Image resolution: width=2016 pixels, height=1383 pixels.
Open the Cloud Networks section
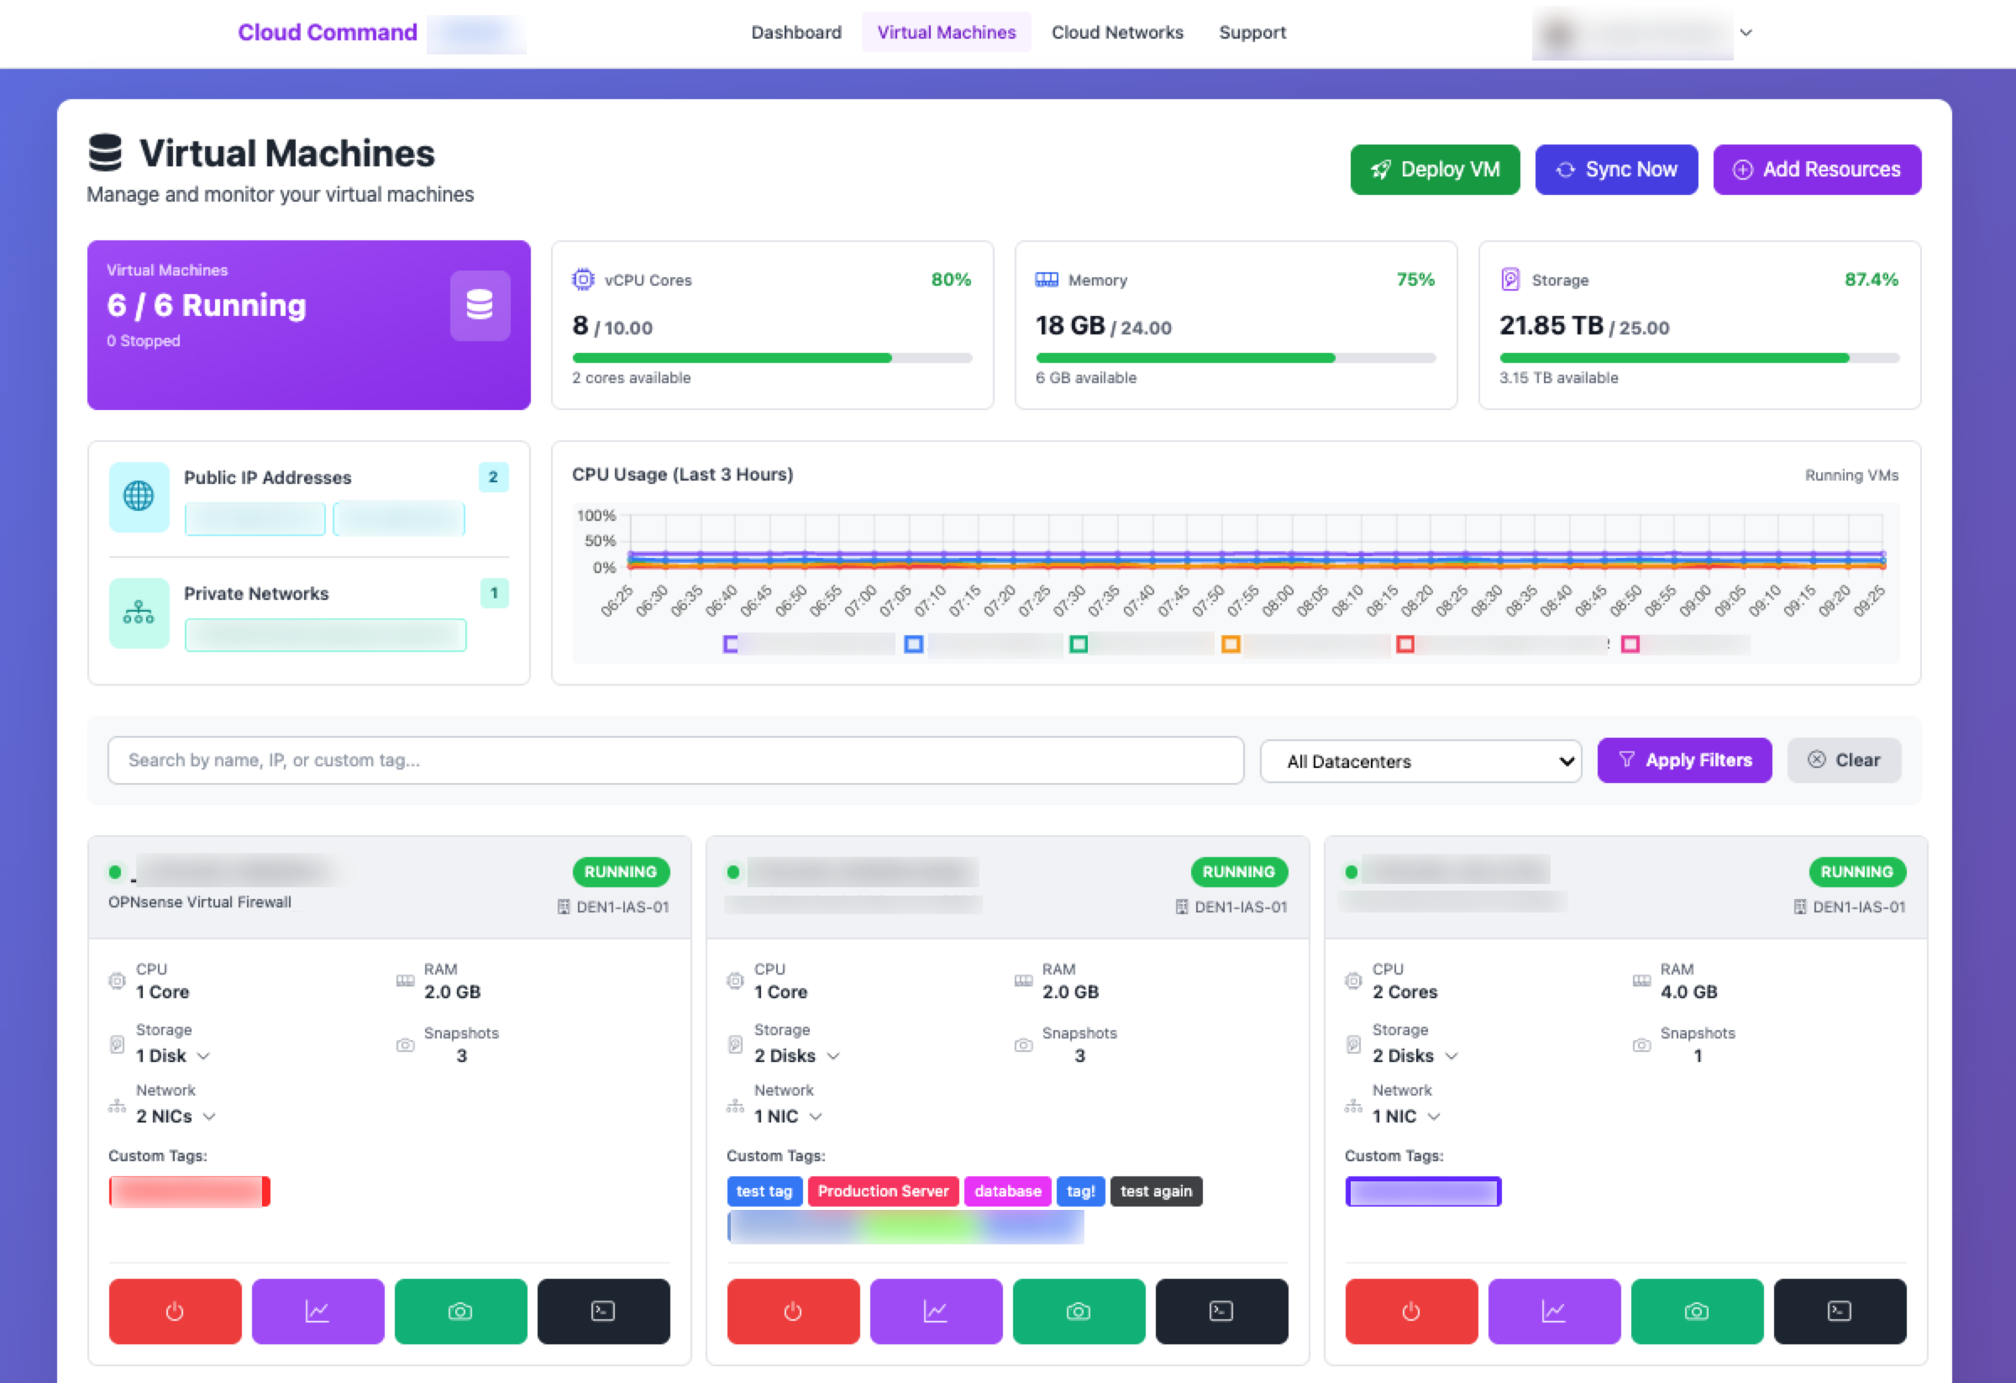(1117, 32)
